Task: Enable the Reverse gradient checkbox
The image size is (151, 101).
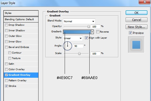Action: click(x=98, y=32)
